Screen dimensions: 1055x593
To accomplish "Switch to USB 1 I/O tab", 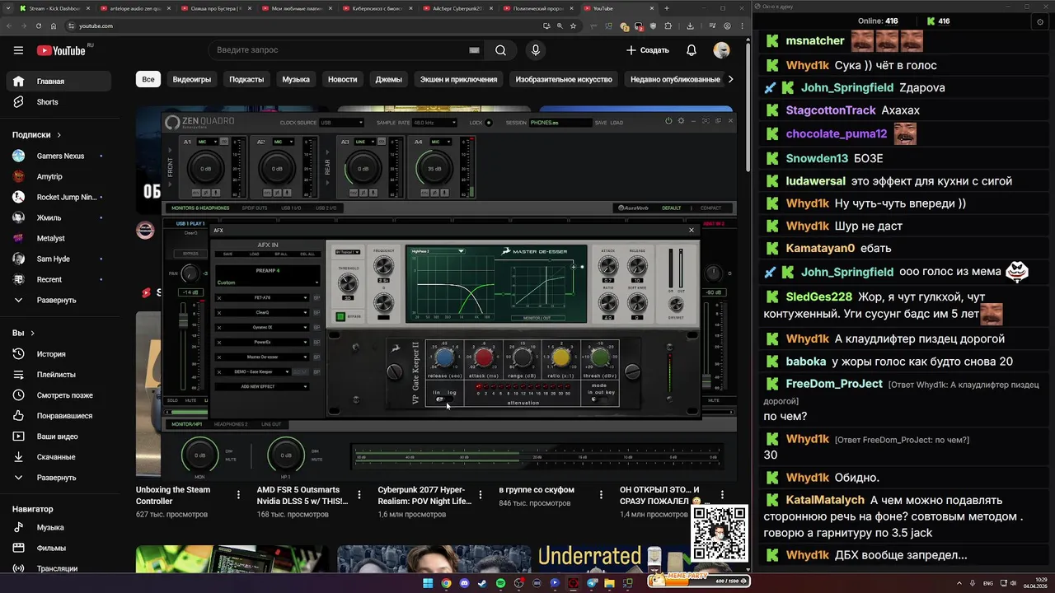I will [x=291, y=208].
